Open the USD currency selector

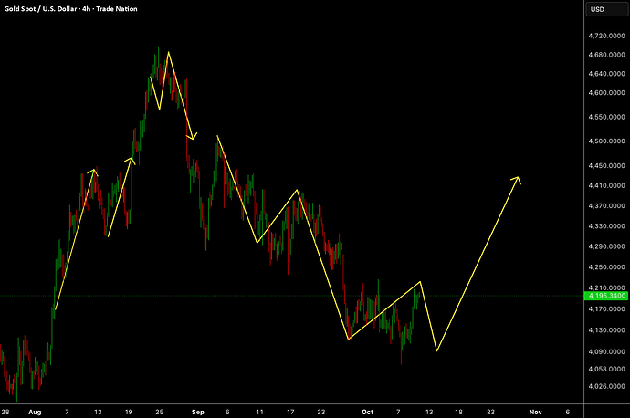pyautogui.click(x=606, y=9)
